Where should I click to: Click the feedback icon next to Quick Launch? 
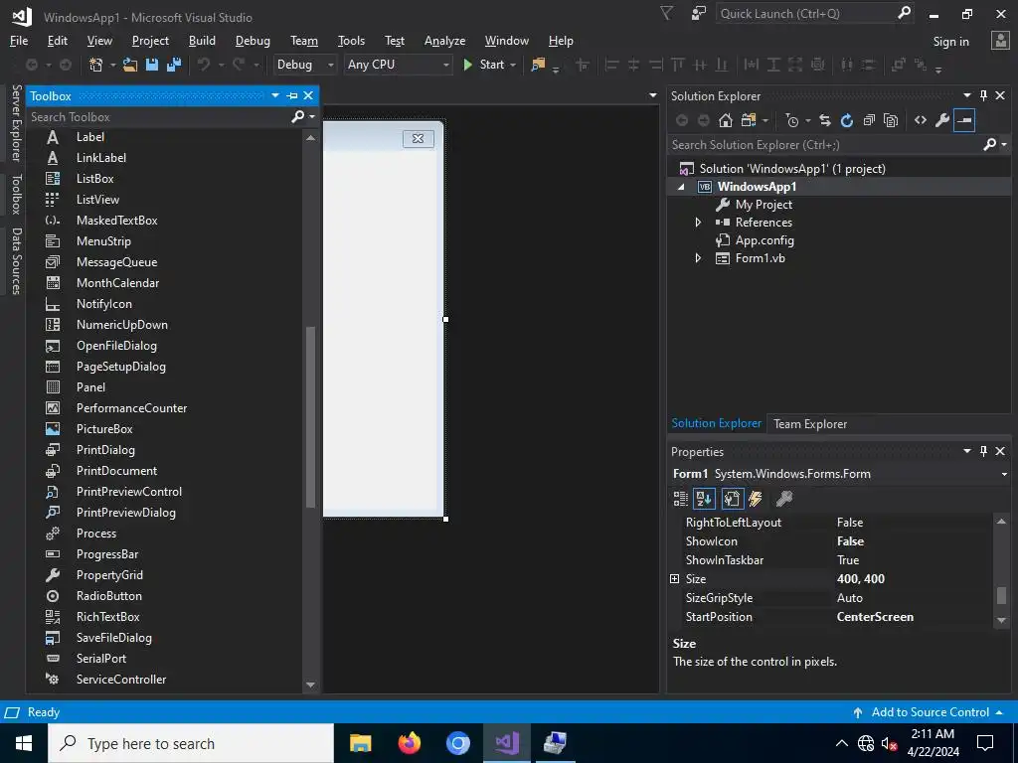698,13
